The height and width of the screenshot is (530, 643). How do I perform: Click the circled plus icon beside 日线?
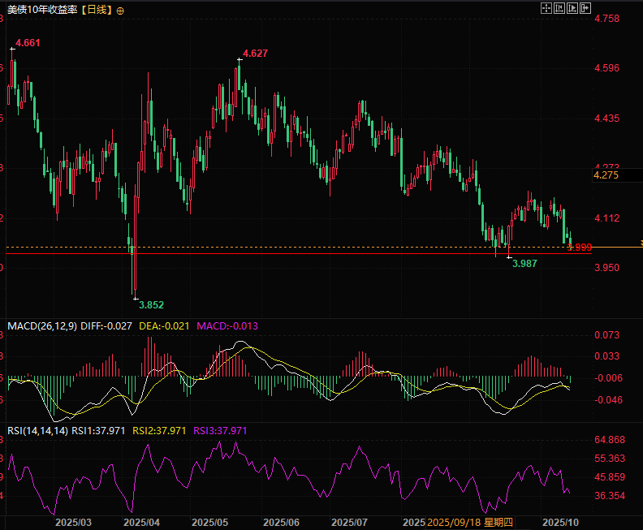click(121, 11)
